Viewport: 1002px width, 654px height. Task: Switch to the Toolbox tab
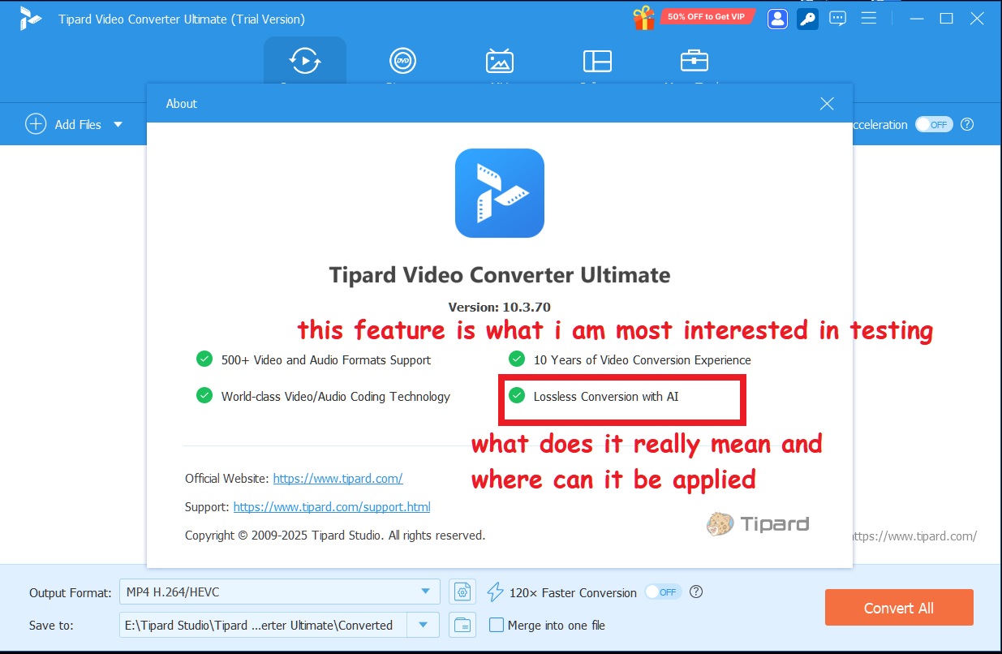694,61
